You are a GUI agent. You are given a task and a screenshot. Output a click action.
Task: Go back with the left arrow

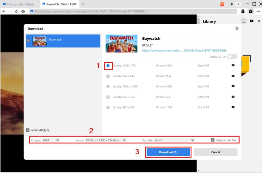pyautogui.click(x=4, y=11)
